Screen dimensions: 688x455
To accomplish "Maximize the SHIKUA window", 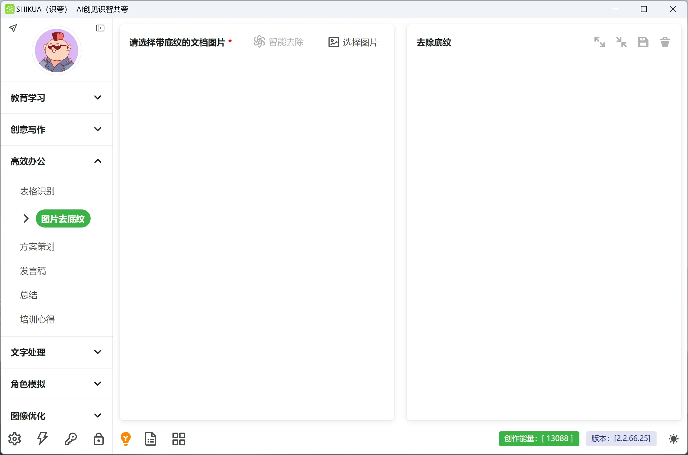I will click(644, 9).
